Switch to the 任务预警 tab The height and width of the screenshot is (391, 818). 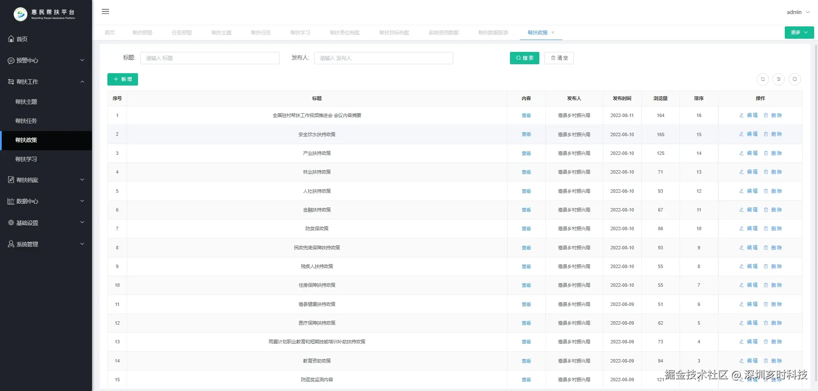(x=182, y=33)
